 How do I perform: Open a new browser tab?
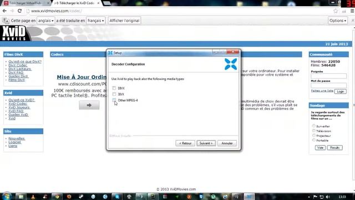tap(107, 3)
